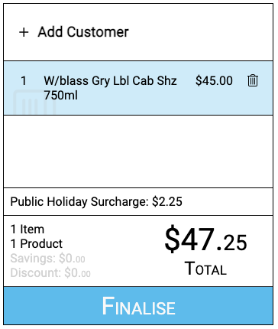
Task: Click the empty cart area below the item
Action: [x=138, y=151]
